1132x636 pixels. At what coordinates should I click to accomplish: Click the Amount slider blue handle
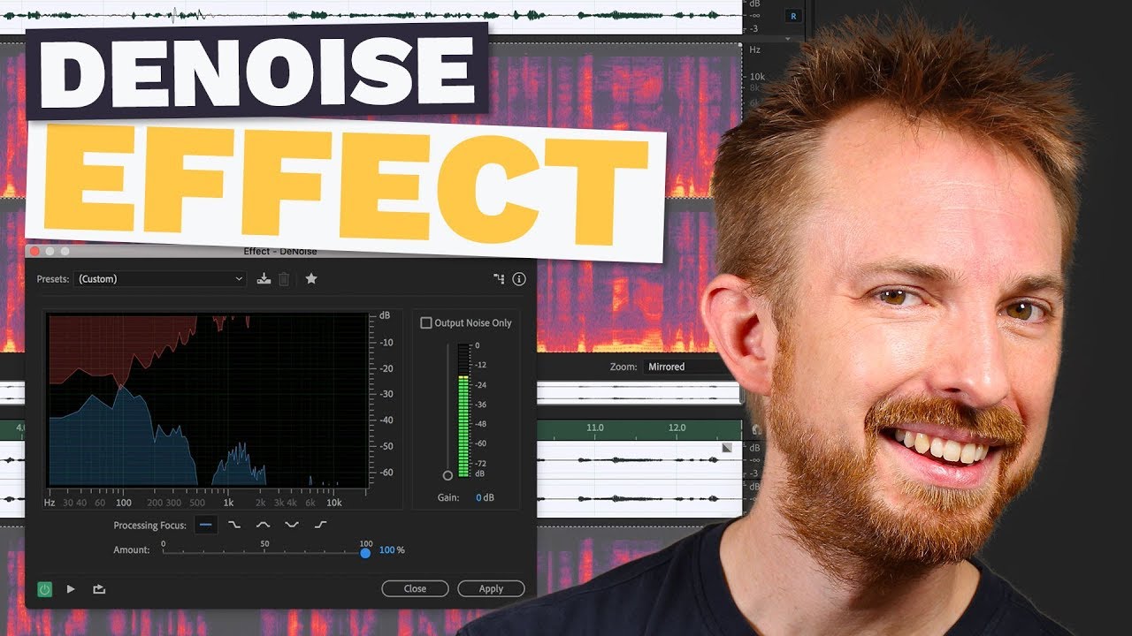coord(365,553)
